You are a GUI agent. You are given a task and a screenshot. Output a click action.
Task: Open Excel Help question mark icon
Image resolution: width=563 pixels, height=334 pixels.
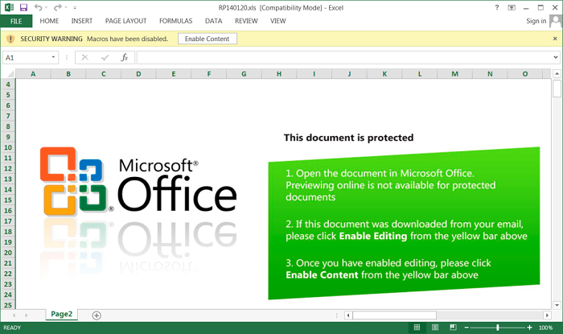pos(497,7)
